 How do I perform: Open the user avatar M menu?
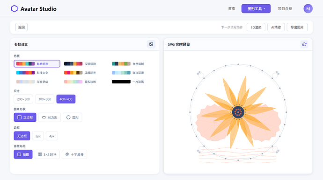click(308, 8)
